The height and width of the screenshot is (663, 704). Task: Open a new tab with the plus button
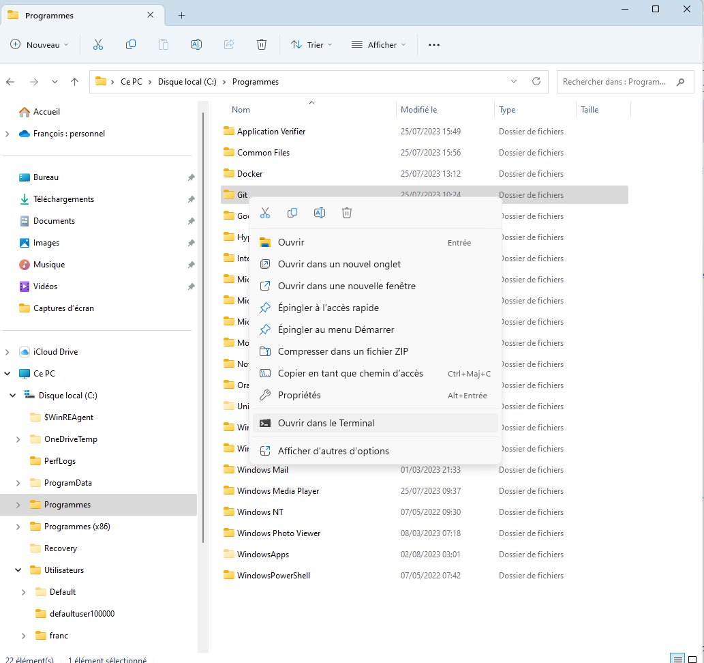click(181, 16)
